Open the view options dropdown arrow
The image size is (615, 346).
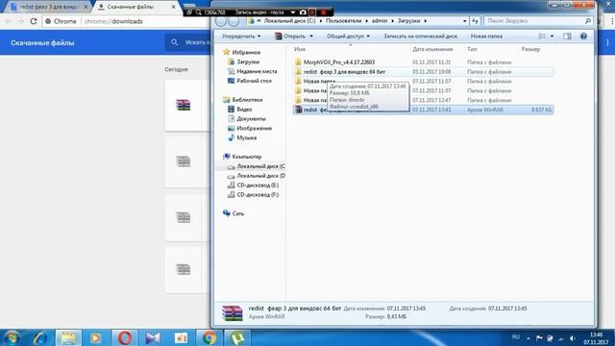pos(552,37)
